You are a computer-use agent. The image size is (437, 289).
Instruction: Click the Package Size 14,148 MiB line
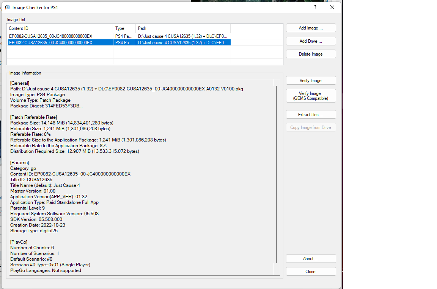[x=62, y=123]
